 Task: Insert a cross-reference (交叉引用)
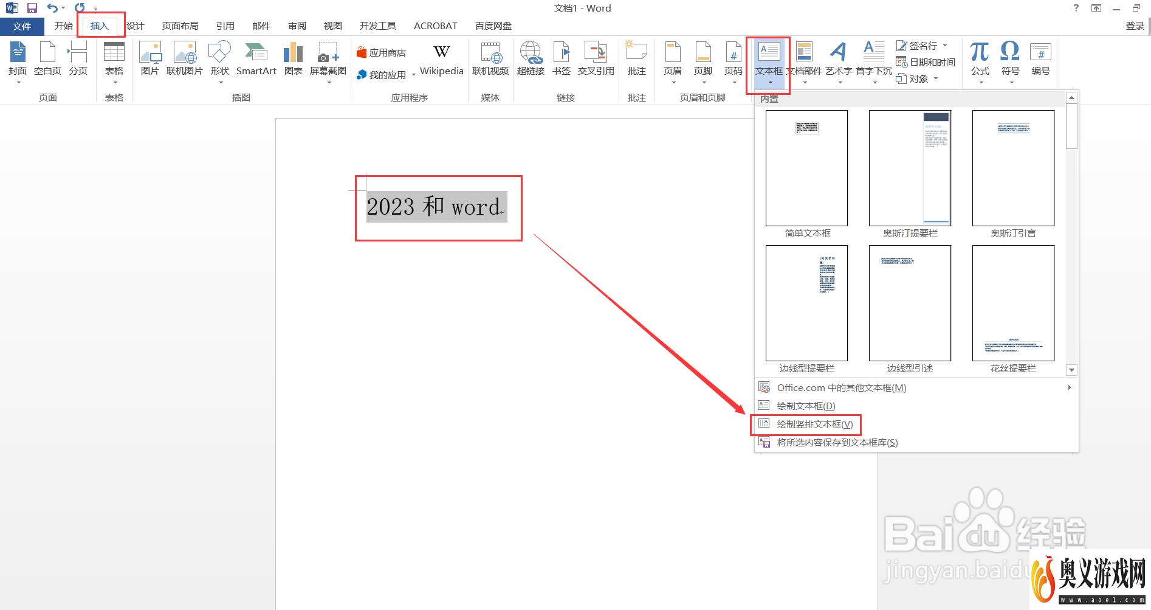click(596, 60)
